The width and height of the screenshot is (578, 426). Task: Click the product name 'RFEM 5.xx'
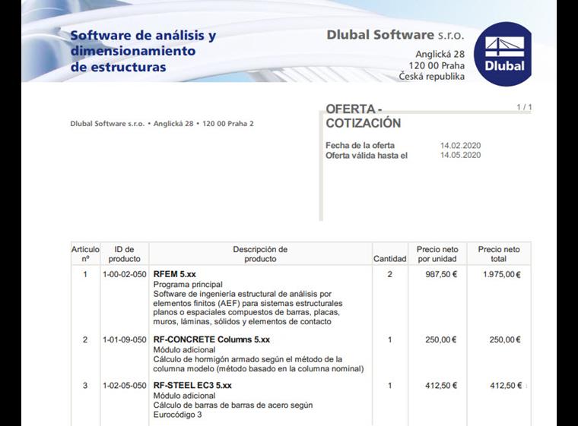(x=174, y=274)
